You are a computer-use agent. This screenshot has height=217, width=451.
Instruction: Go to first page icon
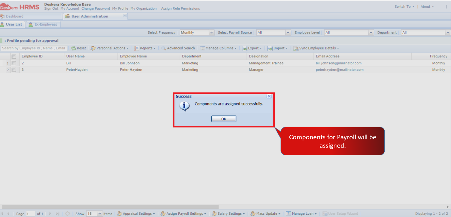coord(2,214)
